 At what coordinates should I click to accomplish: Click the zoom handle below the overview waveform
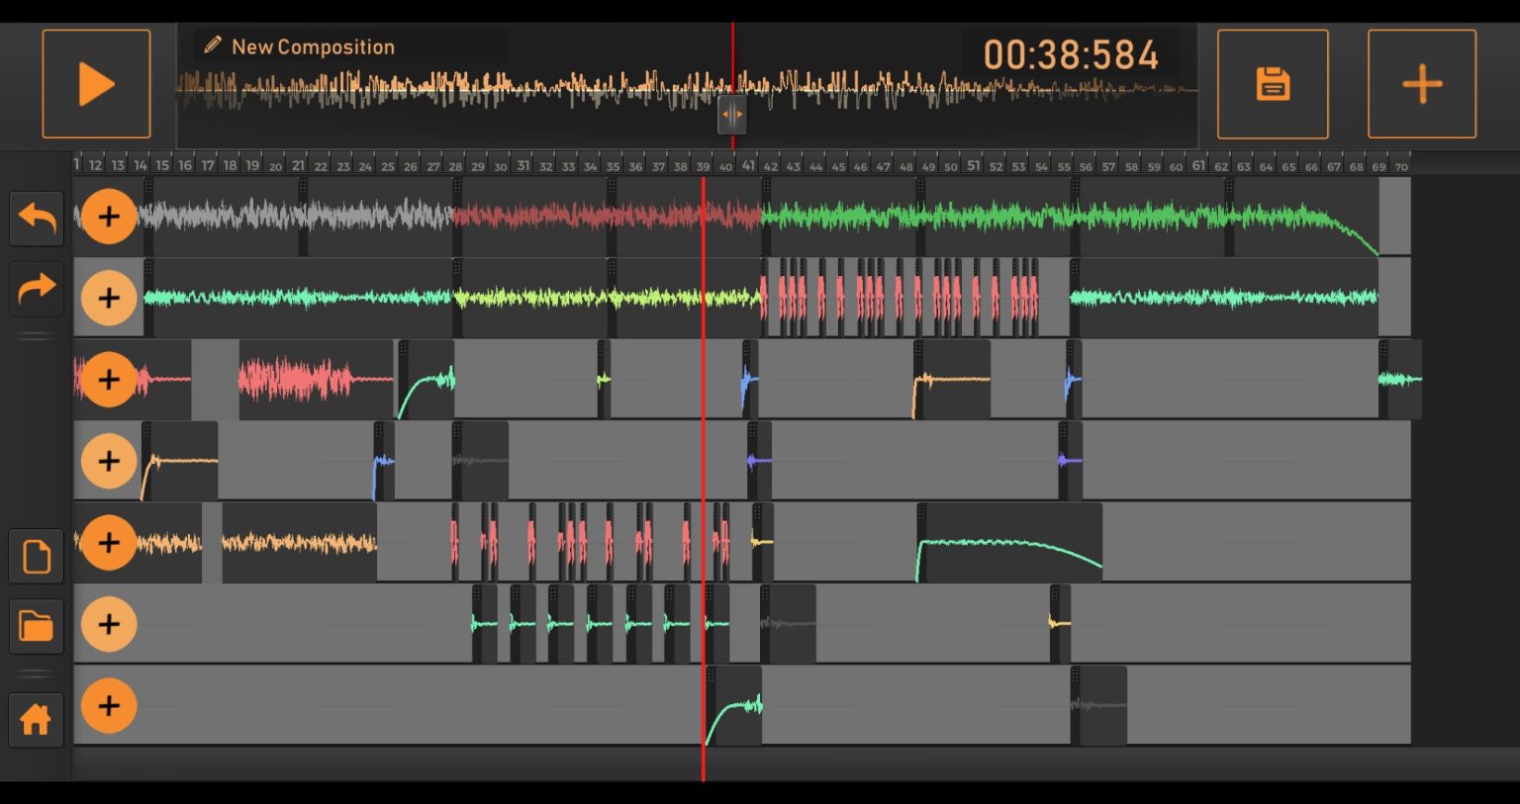[x=732, y=115]
